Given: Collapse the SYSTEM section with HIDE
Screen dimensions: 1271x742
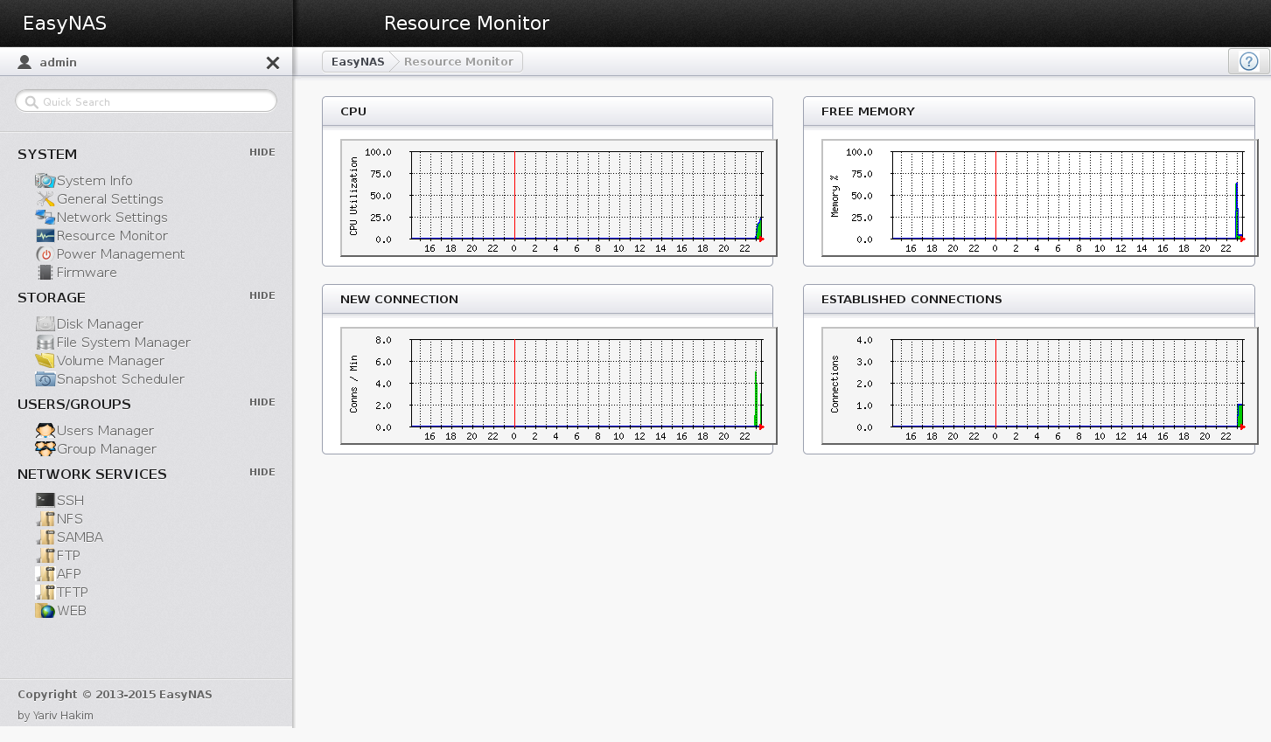Looking at the screenshot, I should click(x=262, y=152).
